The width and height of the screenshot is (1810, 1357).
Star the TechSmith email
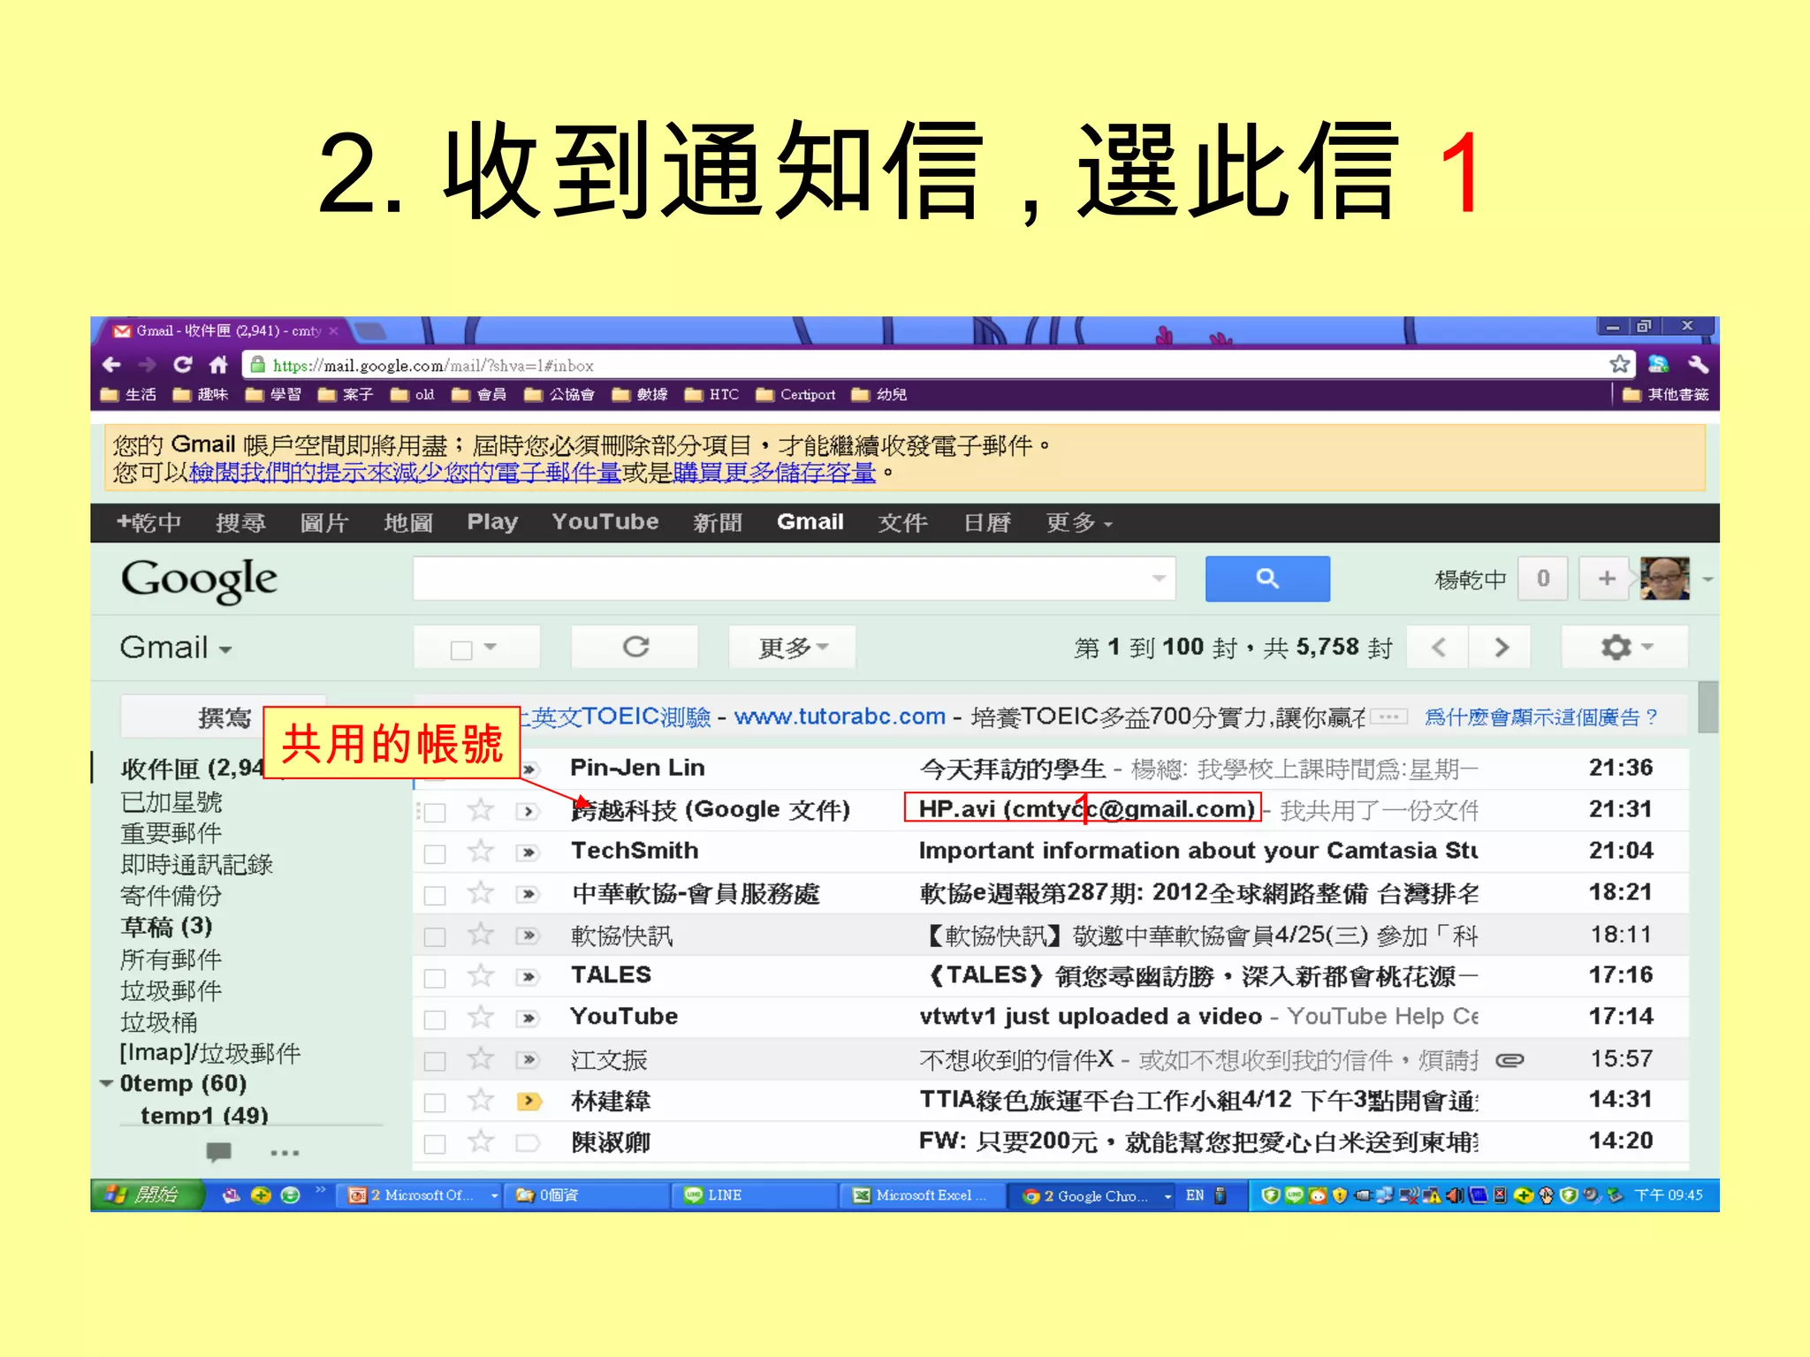[x=481, y=851]
